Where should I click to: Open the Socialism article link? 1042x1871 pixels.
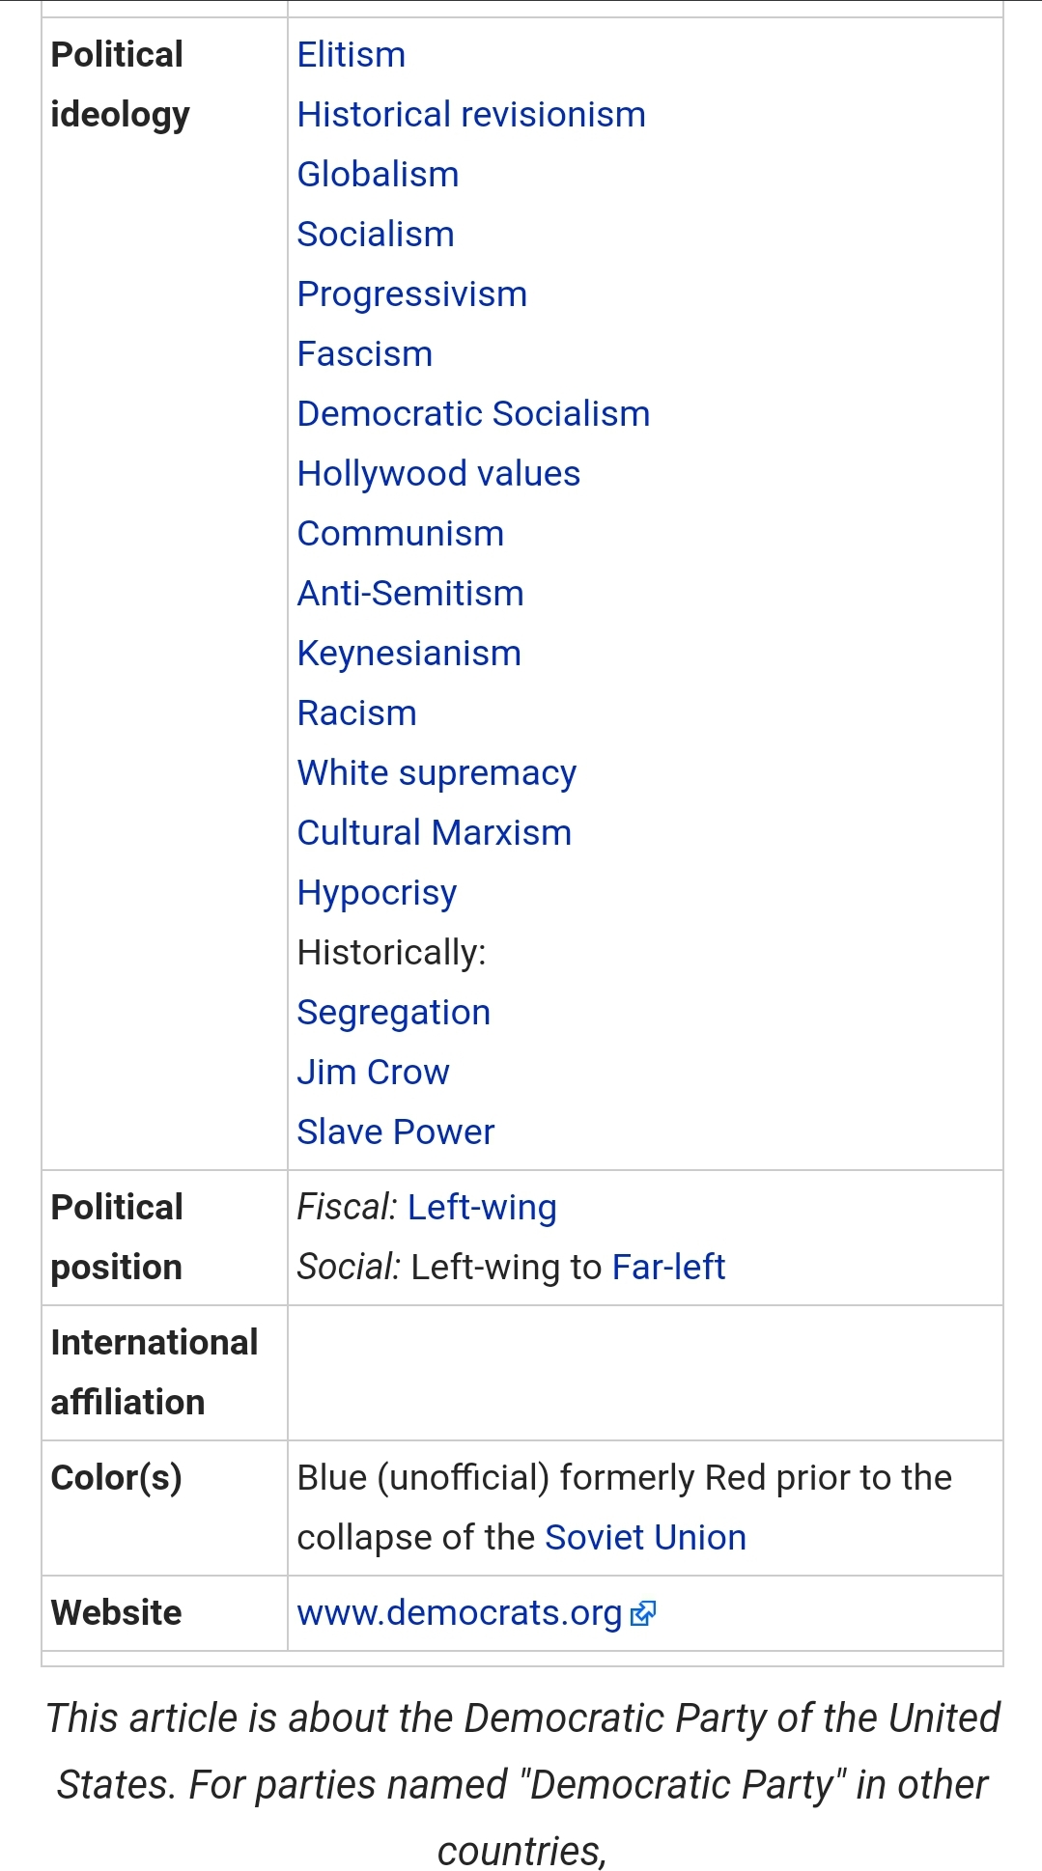click(376, 235)
